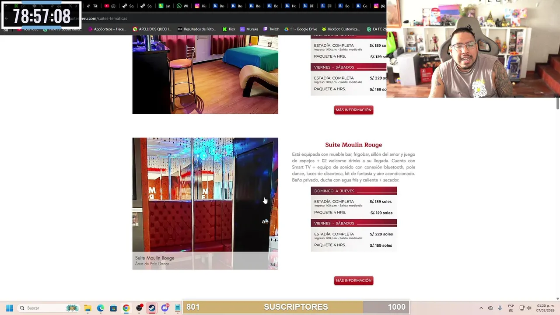Image resolution: width=560 pixels, height=315 pixels.
Task: Click S/. 159 soles price in Moulin Rouge
Action: [381, 245]
